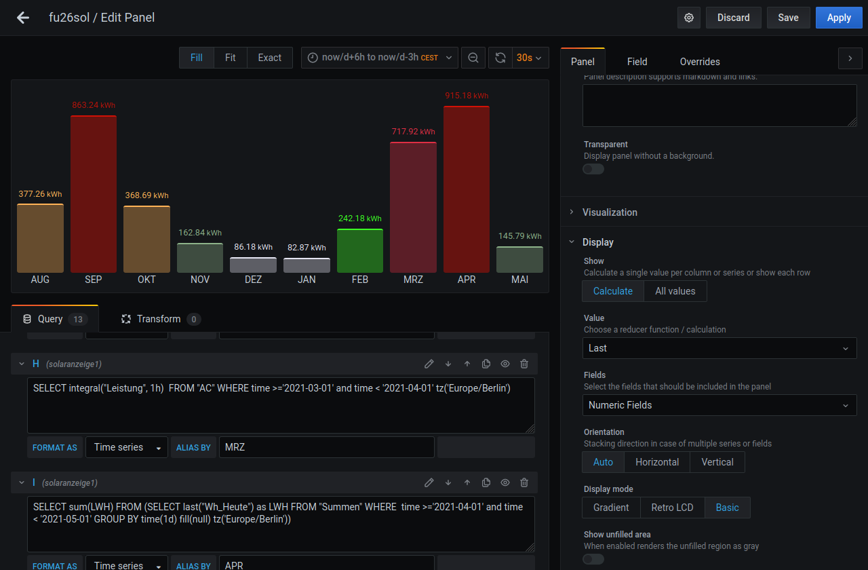
Task: Click the zoom out time range icon
Action: click(x=473, y=58)
